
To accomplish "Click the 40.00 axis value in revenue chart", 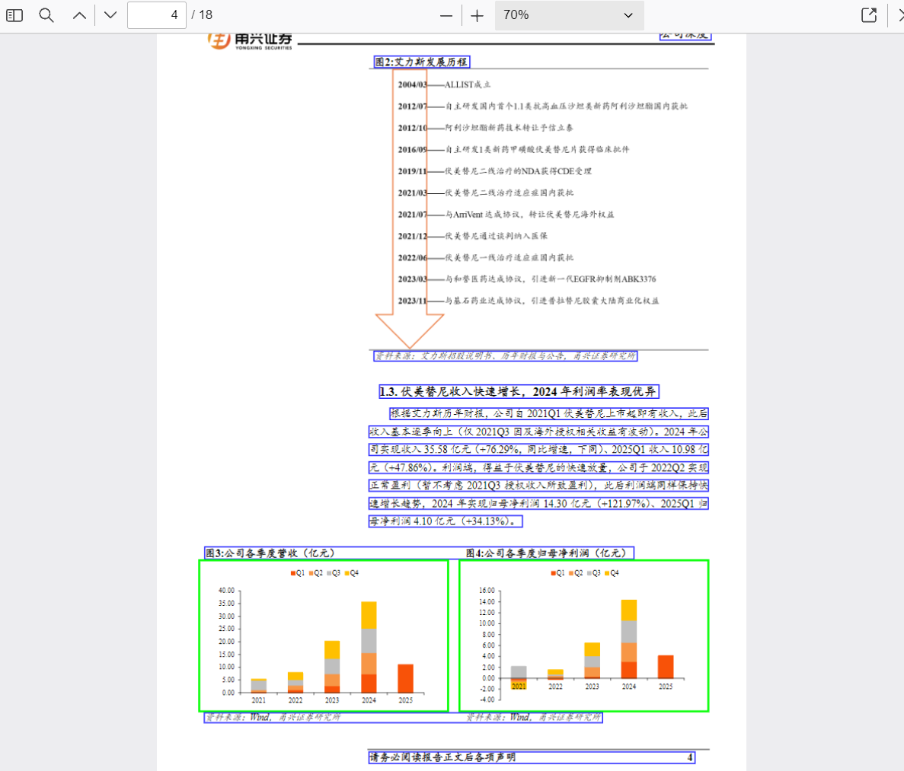I will click(x=227, y=591).
